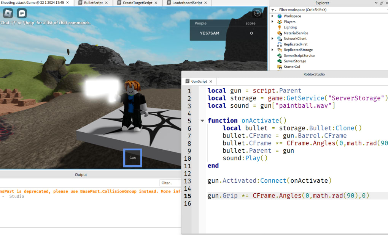388x235 pixels.
Task: Toggle the in-game chat icon
Action: tap(22, 13)
